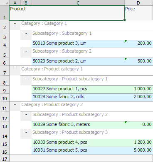
Task: Select row 9 header
Action: (x=5, y=89)
